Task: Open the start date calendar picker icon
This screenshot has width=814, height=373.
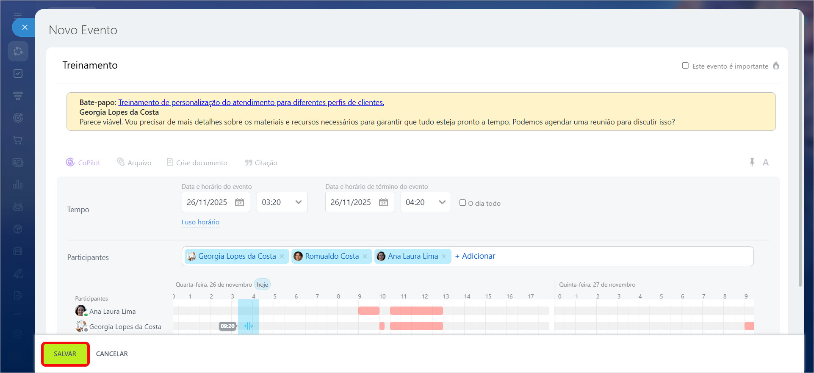Action: pyautogui.click(x=239, y=202)
